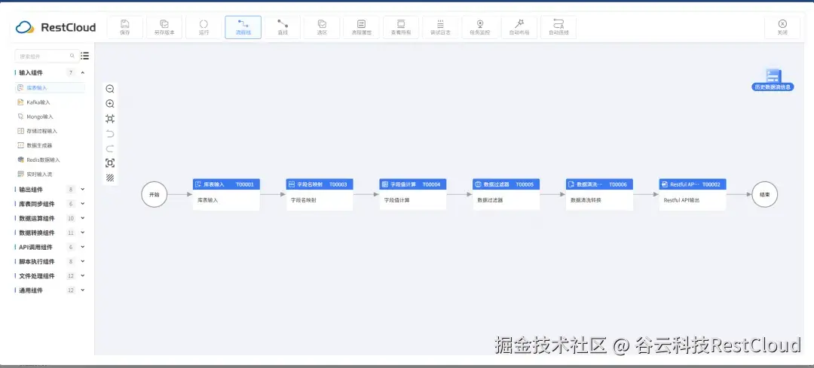Screen dimensions: 814x368
Task: Click the fullscreen frame icon on canvas toolbar
Action: tap(110, 163)
